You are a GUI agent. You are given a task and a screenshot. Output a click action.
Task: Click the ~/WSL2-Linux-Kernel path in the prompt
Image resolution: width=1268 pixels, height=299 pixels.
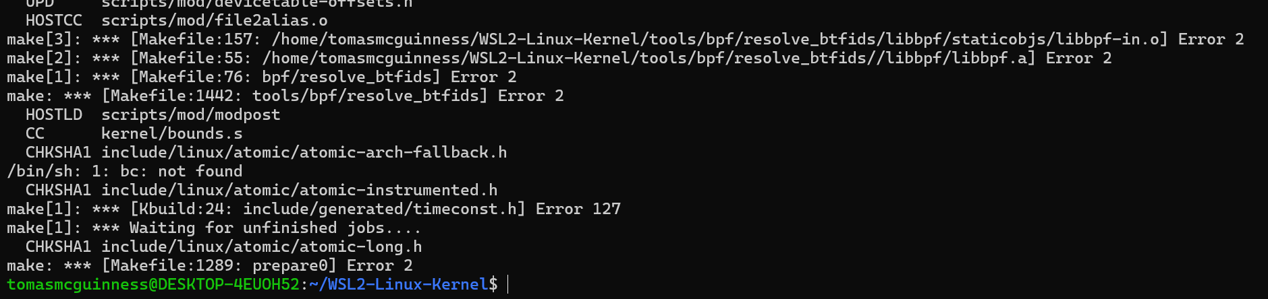pyautogui.click(x=398, y=284)
